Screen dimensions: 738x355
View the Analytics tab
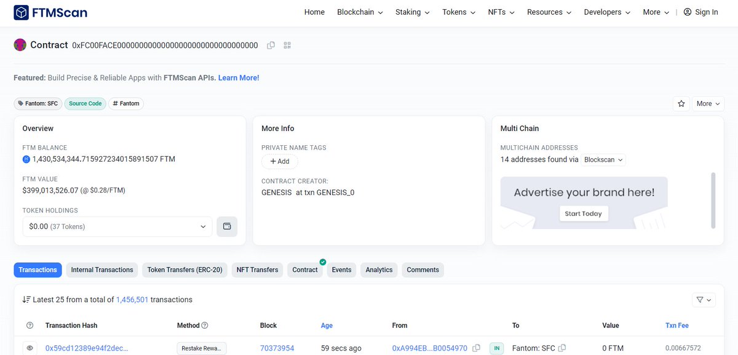point(379,270)
